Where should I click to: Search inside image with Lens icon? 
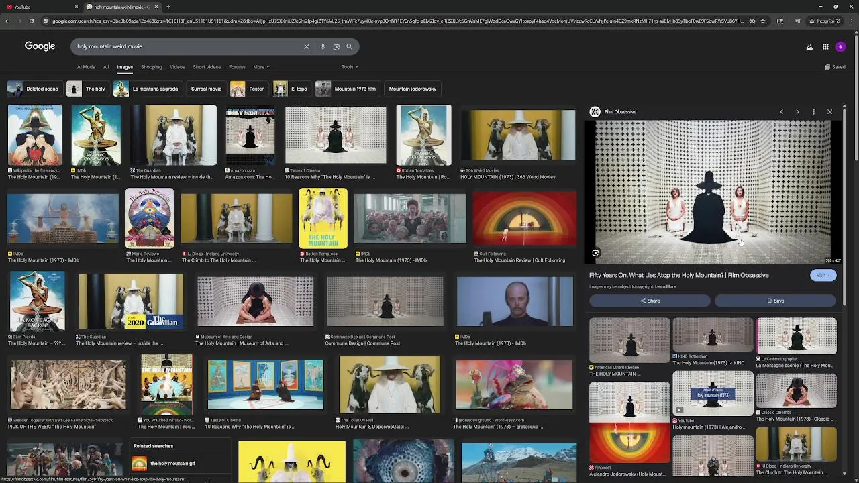(595, 253)
